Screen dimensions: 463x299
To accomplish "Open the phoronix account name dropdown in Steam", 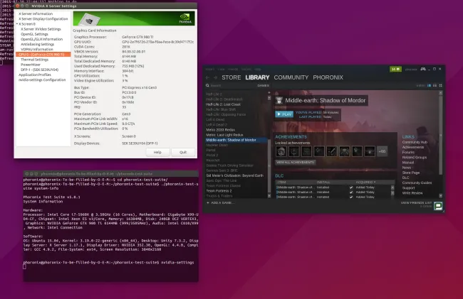I will 411,69.
